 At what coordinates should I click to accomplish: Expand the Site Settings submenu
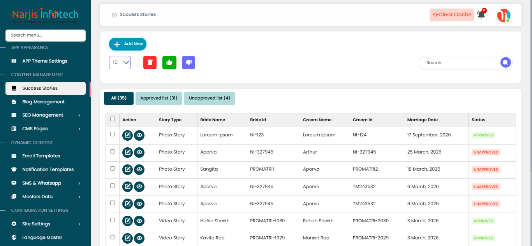46,224
